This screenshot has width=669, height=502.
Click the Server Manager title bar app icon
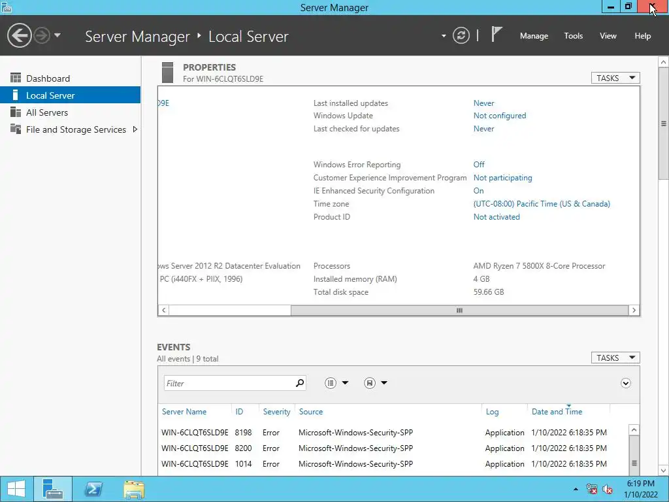(x=7, y=7)
